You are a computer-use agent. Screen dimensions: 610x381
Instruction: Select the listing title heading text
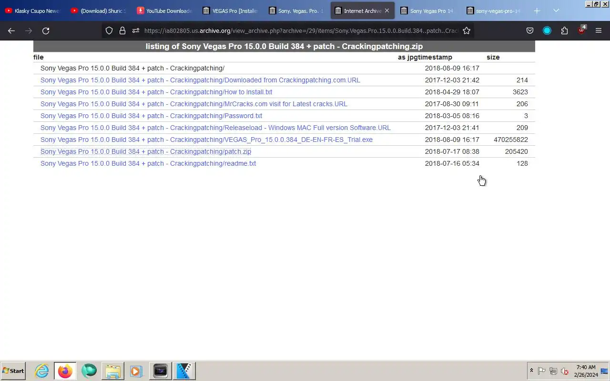tap(284, 46)
